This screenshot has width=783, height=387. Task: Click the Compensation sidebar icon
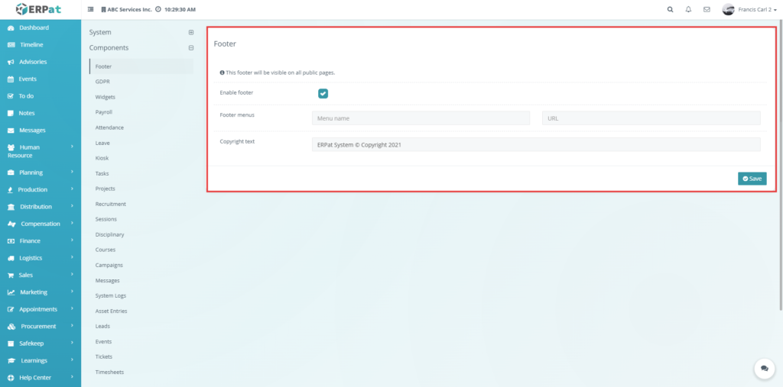click(x=11, y=224)
